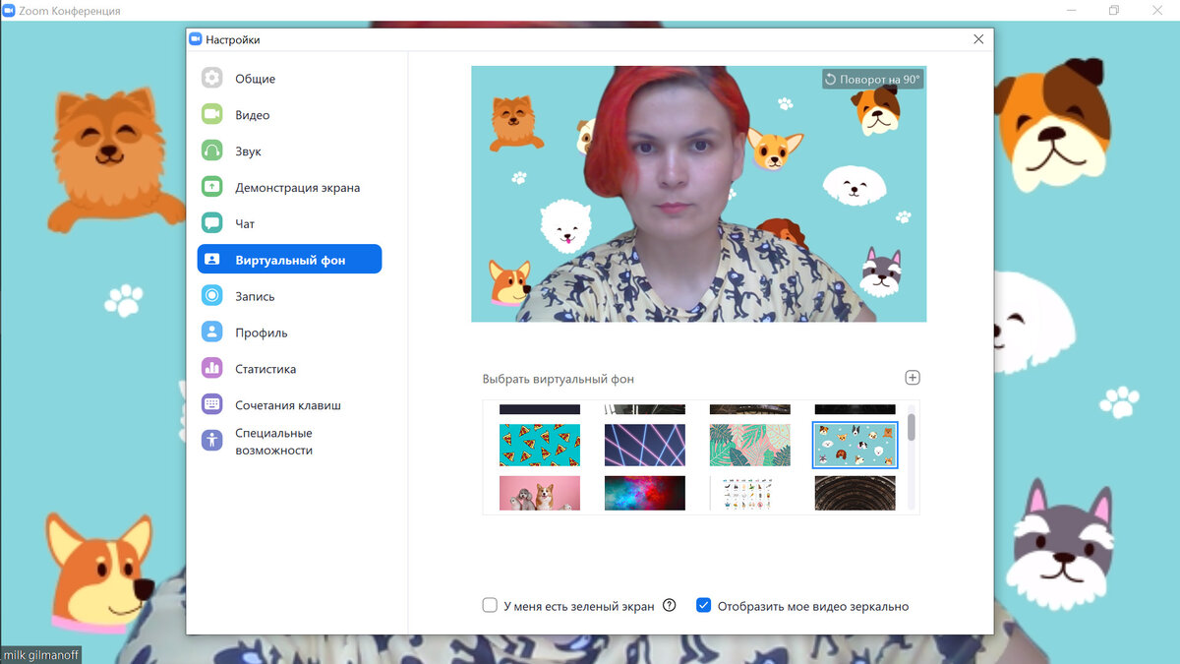Select the cartoon dogs background thumbnail
Screen dimensions: 1180x664
tap(855, 445)
